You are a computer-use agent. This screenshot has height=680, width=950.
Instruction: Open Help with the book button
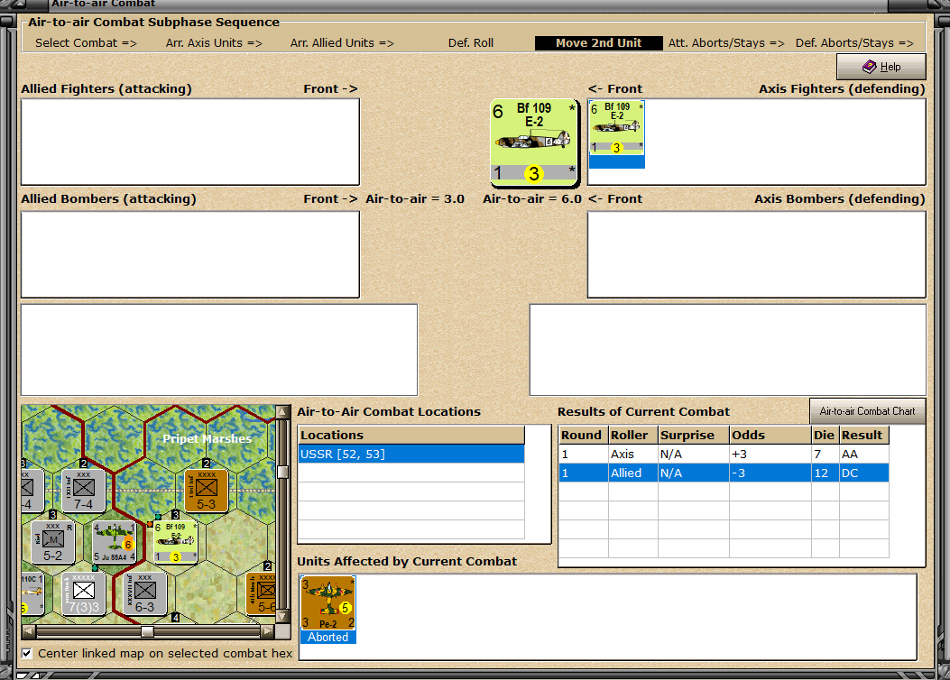point(881,67)
